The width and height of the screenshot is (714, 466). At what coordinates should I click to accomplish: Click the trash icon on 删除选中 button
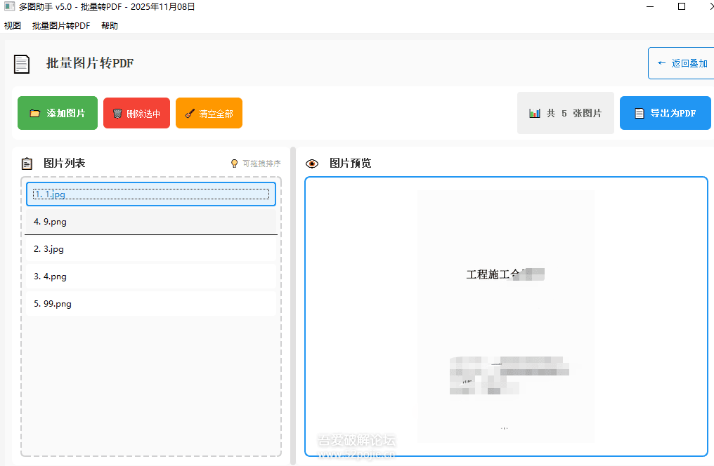tap(117, 112)
